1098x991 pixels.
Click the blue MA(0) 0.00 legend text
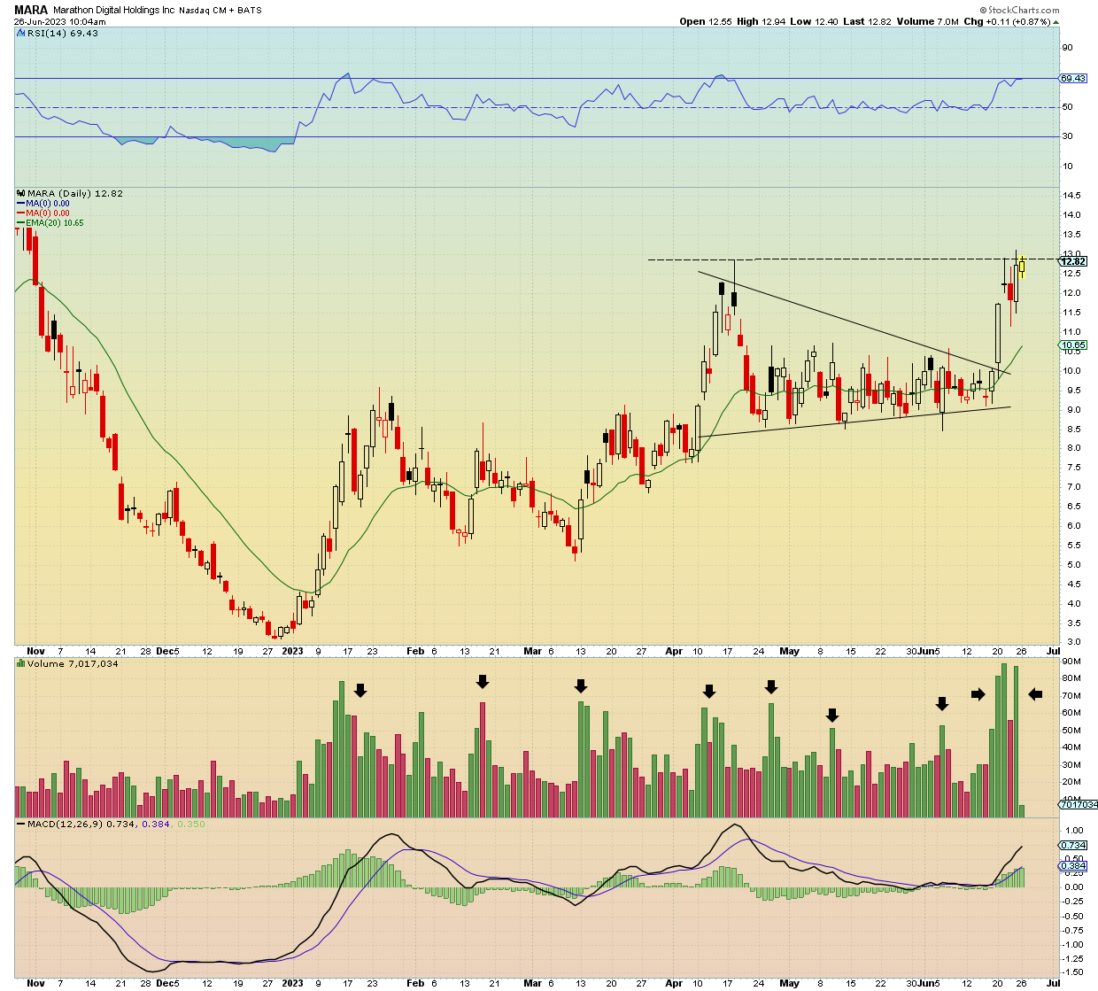48,204
